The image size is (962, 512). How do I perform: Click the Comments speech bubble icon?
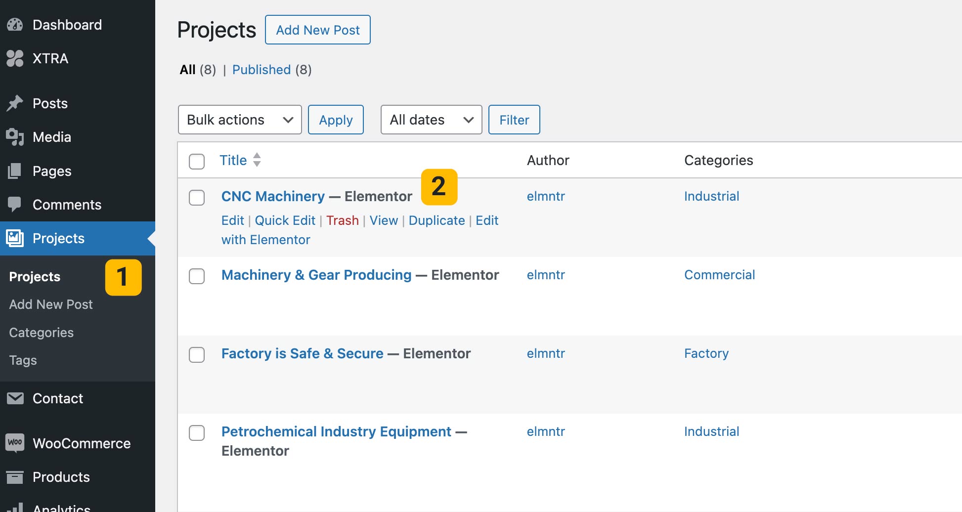tap(15, 205)
